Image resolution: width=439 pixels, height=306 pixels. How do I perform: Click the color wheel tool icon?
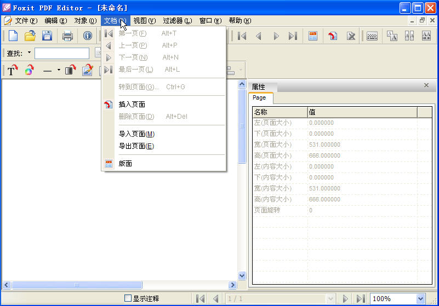(x=29, y=70)
